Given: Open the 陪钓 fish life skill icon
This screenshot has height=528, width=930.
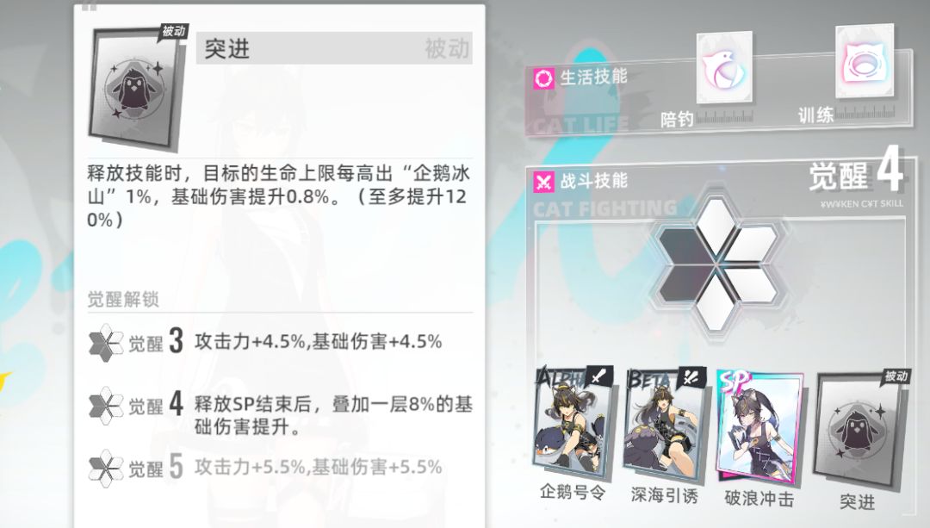Looking at the screenshot, I should [724, 69].
